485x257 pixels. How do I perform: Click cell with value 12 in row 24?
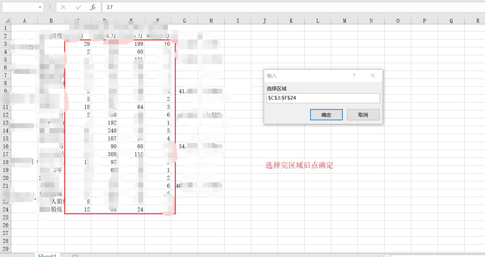pyautogui.click(x=78, y=209)
